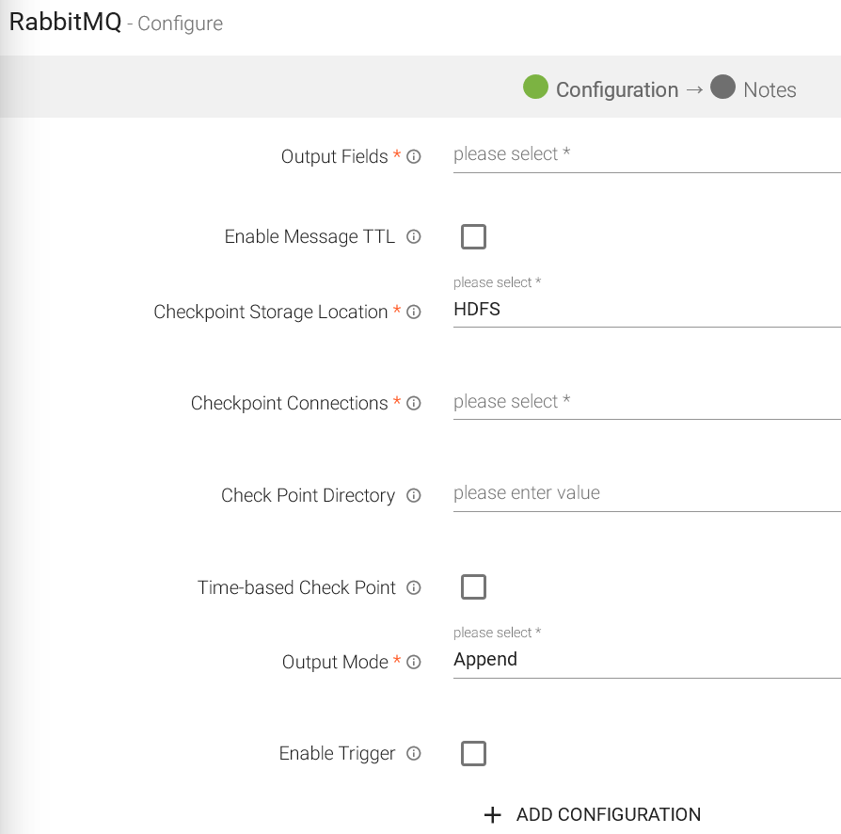View info for Checkpoint Storage Location
Viewport: 841px width, 834px height.
tap(413, 312)
